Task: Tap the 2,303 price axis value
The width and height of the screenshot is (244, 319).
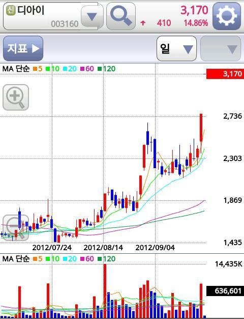Action: (233, 158)
